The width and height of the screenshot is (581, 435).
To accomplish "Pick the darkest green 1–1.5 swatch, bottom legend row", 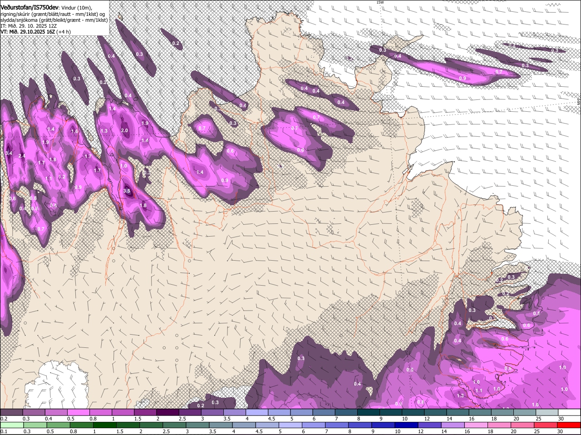I will coord(104,425).
